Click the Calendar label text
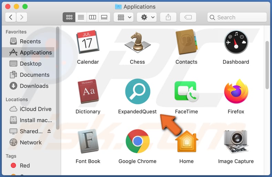Image resolution: width=272 pixels, height=177 pixels. pos(88,62)
